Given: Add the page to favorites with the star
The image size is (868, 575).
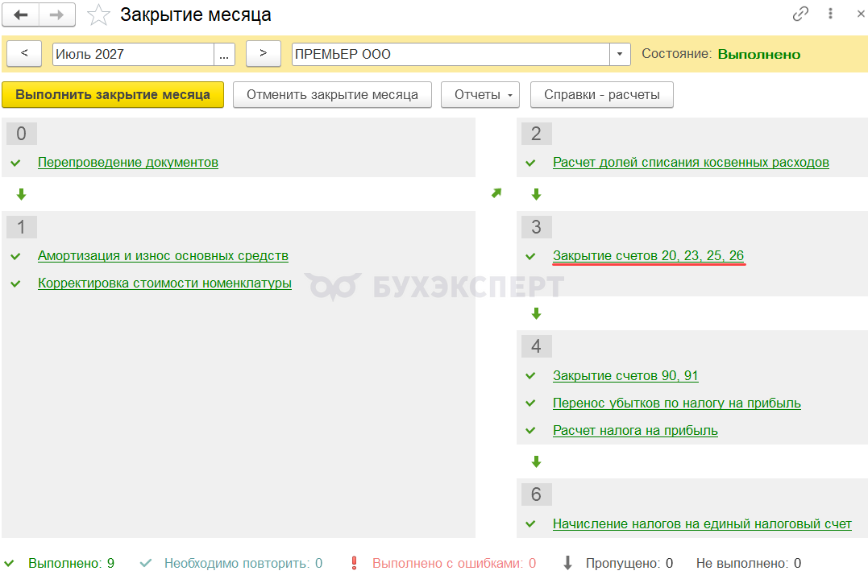Looking at the screenshot, I should pyautogui.click(x=98, y=15).
